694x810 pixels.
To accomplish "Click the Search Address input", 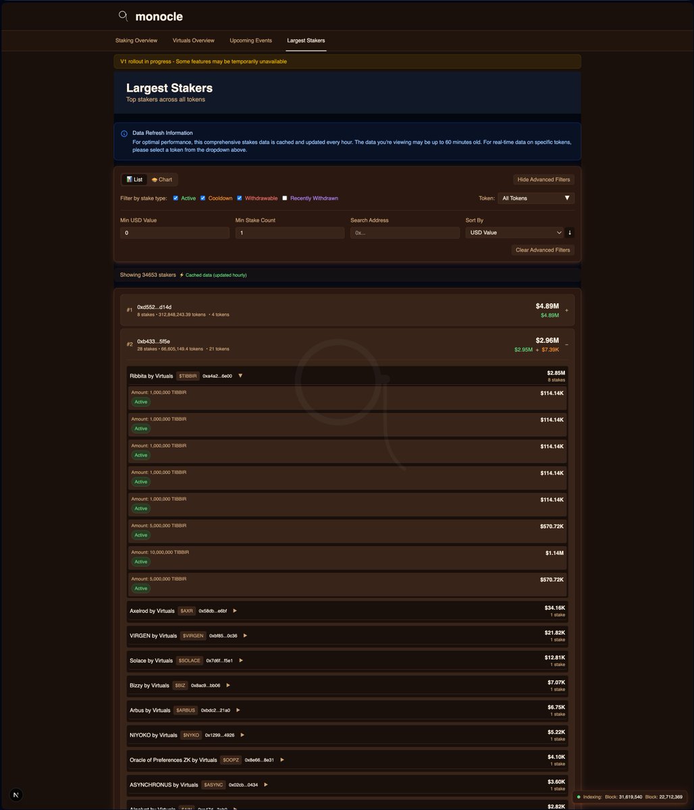I will pos(405,233).
